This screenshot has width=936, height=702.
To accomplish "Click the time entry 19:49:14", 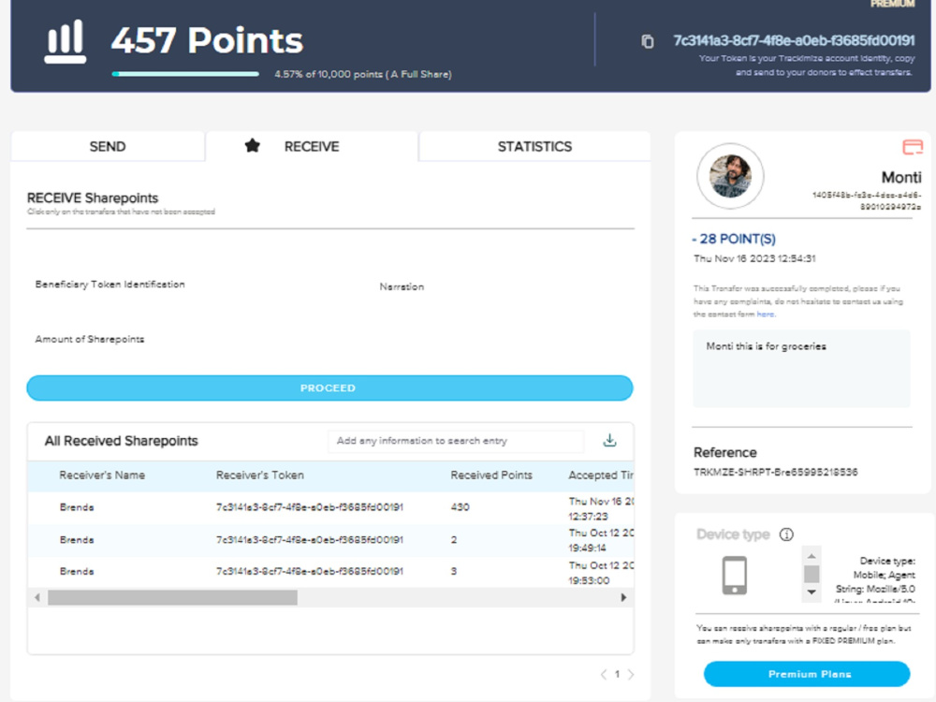I will 588,548.
